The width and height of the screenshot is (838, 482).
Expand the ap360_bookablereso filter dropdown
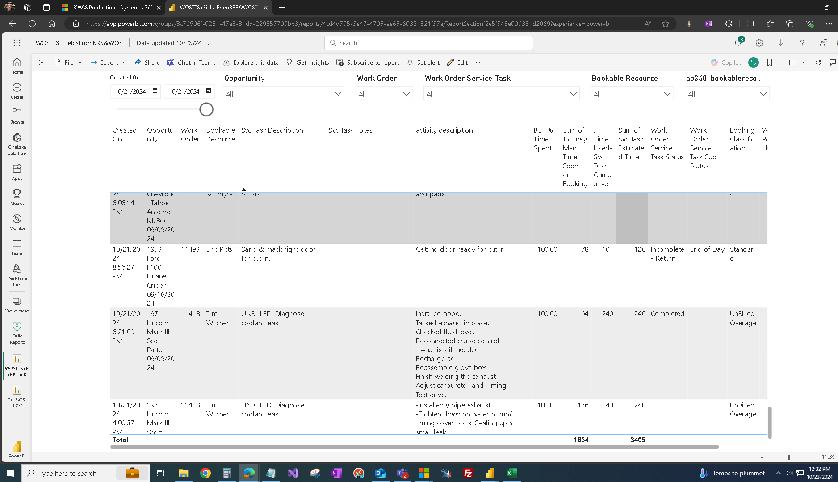tap(763, 94)
